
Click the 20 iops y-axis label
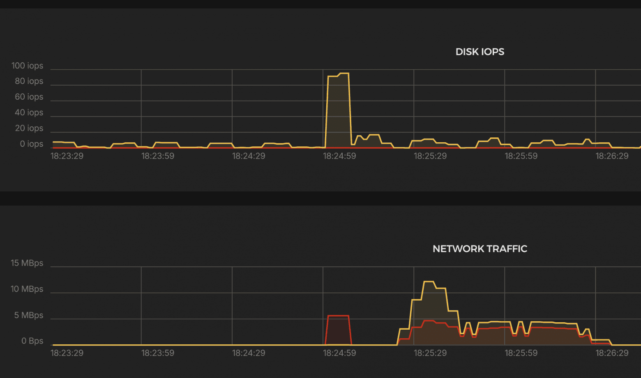click(29, 128)
